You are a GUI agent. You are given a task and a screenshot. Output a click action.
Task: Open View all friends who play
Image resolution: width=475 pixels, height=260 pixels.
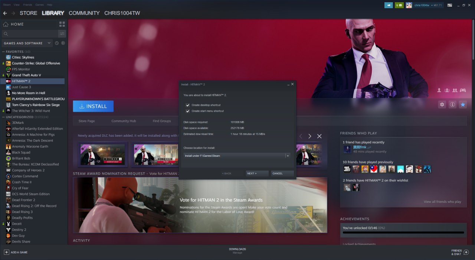pos(442,202)
